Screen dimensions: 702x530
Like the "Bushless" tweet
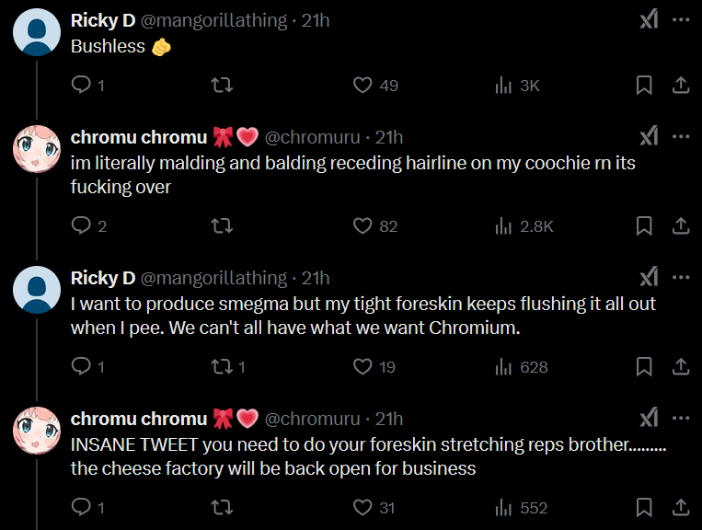(363, 86)
